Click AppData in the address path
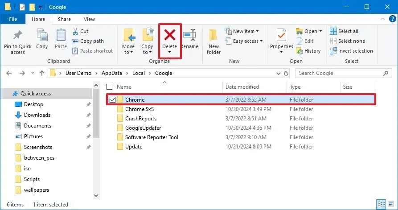Viewport: 398px width, 210px height. (x=112, y=73)
